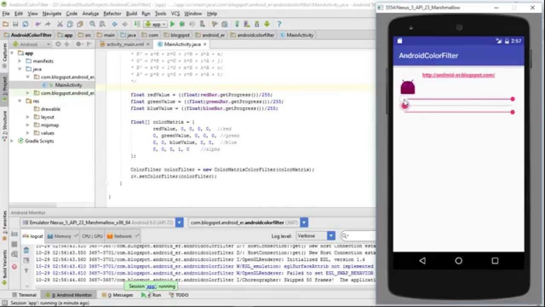Screen dimensions: 545x307
Task: Click the android-er.blogspot.com link in emulator
Action: pyautogui.click(x=458, y=75)
